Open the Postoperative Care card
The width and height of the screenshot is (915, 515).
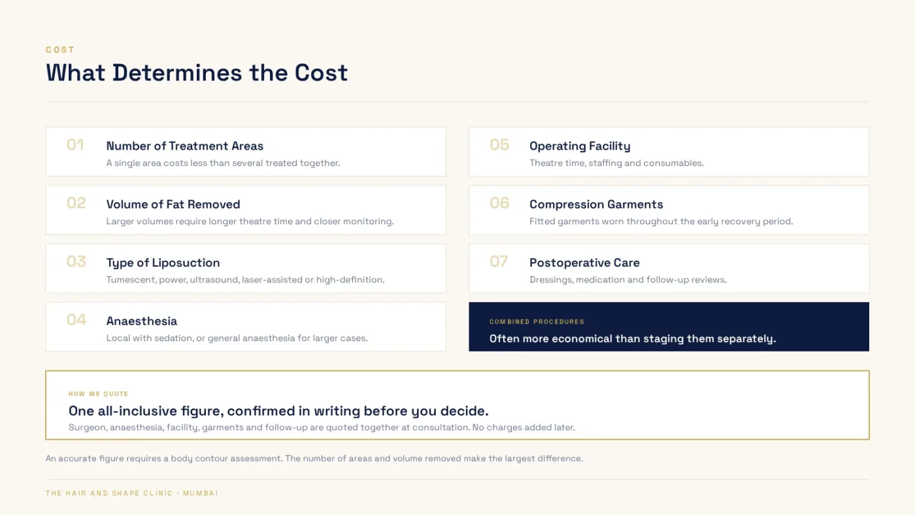(x=669, y=269)
